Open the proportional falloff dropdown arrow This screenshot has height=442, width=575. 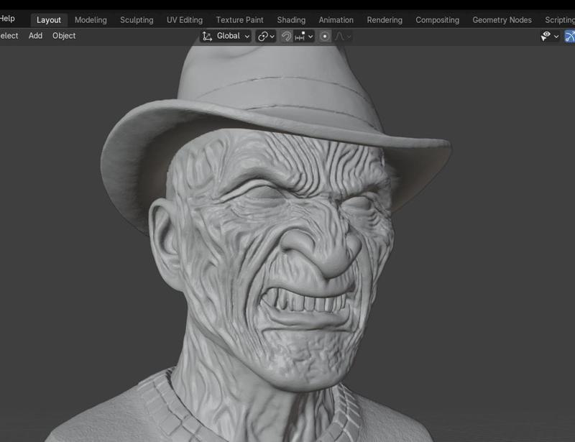(348, 35)
